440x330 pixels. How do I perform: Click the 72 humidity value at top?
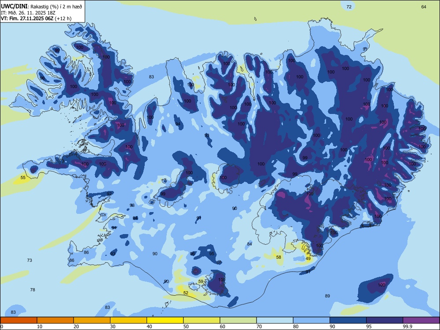tap(349, 7)
